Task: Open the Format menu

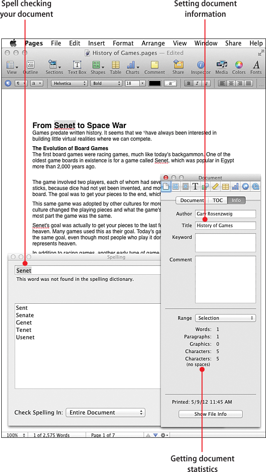Action: point(123,43)
